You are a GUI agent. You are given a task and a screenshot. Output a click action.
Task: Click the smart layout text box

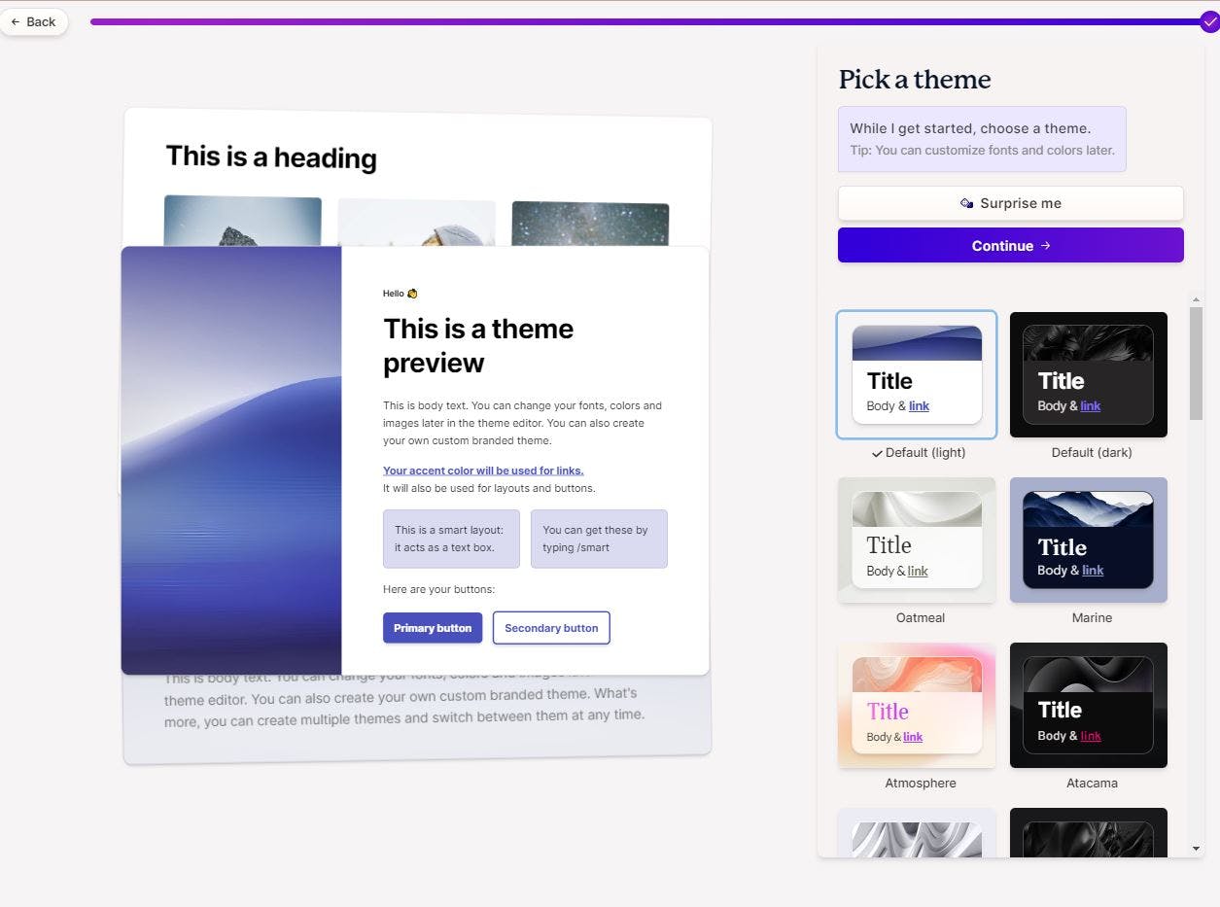tap(451, 539)
